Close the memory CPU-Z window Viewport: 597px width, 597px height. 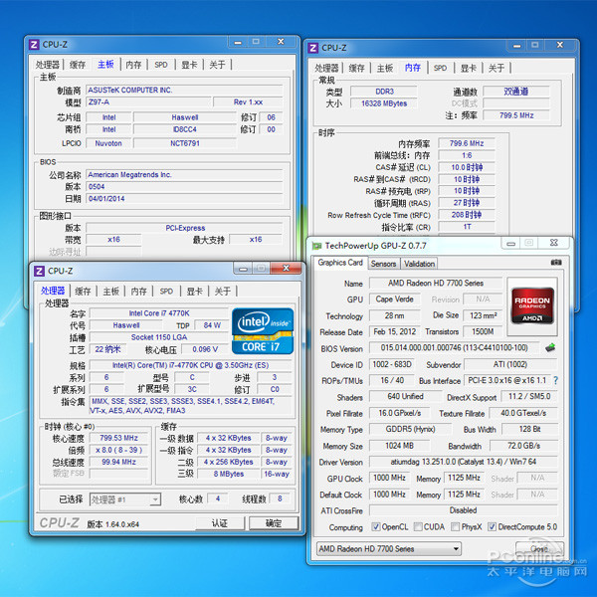(560, 45)
